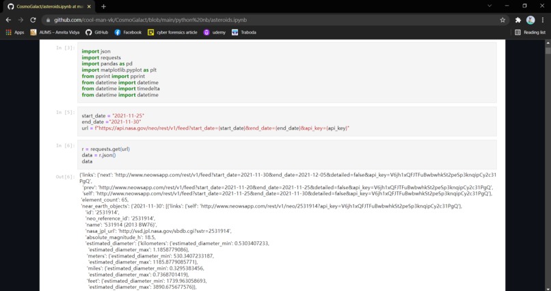This screenshot has height=291, width=551.
Task: Click the In [3]: cell label
Action: (66, 48)
